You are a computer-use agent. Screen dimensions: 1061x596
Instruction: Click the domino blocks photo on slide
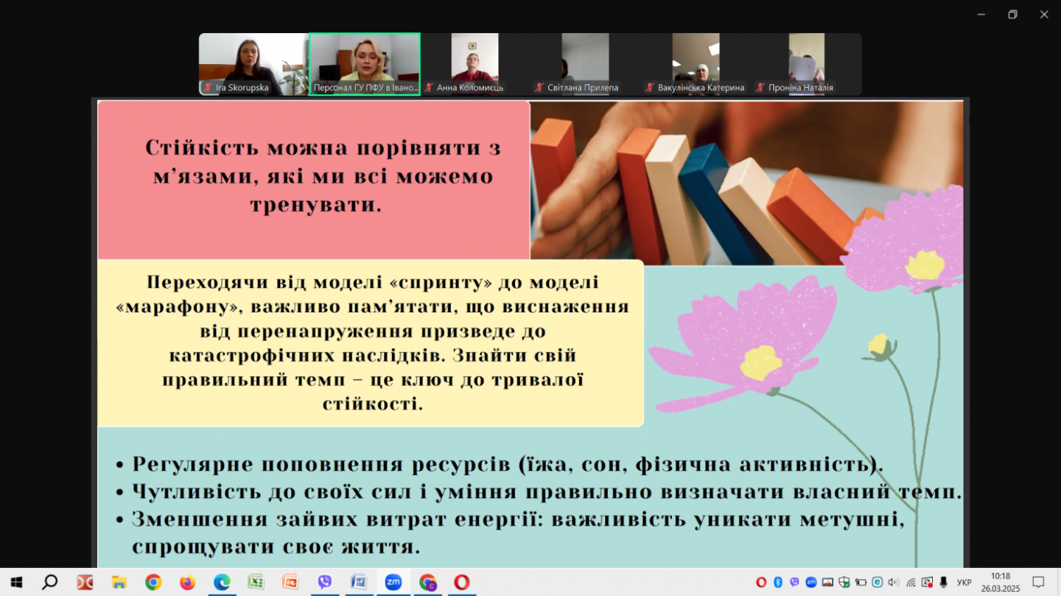coord(746,183)
